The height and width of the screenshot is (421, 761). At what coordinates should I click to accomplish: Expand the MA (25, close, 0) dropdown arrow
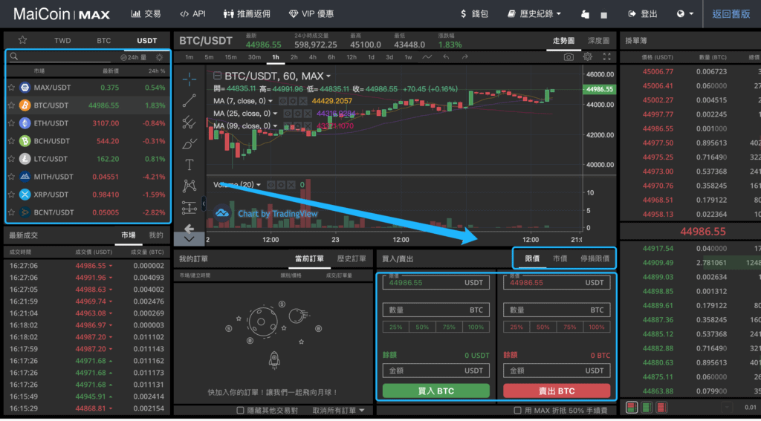275,114
